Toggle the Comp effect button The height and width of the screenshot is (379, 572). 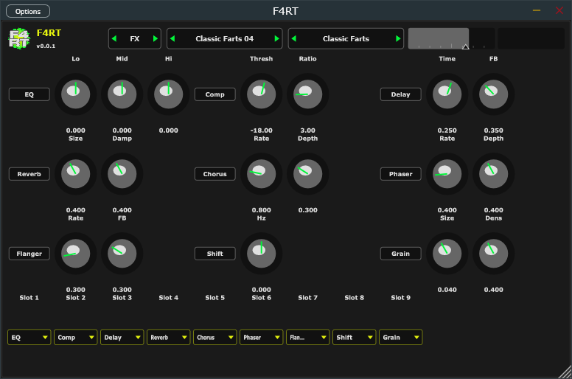coord(214,94)
